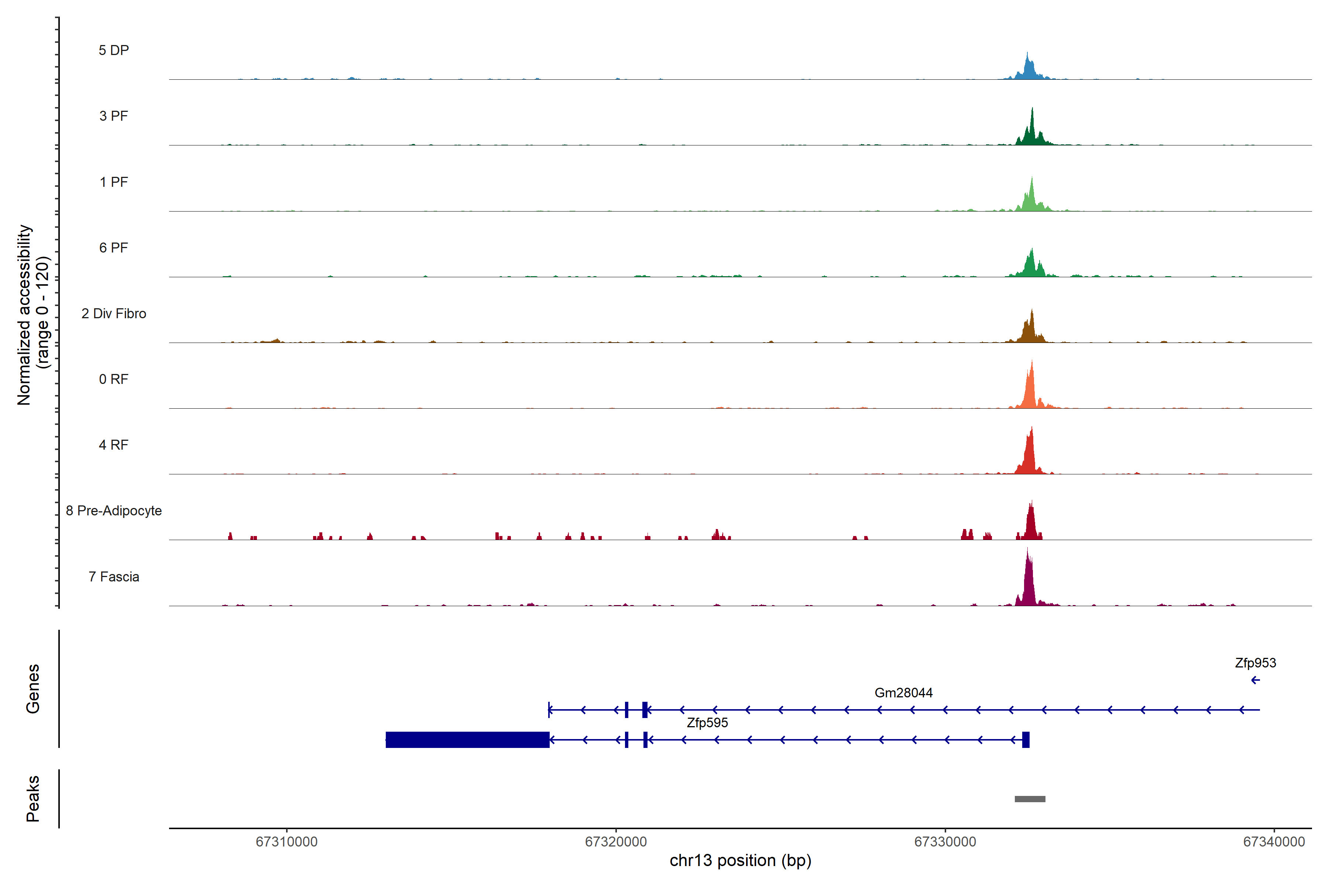
Task: Click the 5 DP track label
Action: coord(114,50)
